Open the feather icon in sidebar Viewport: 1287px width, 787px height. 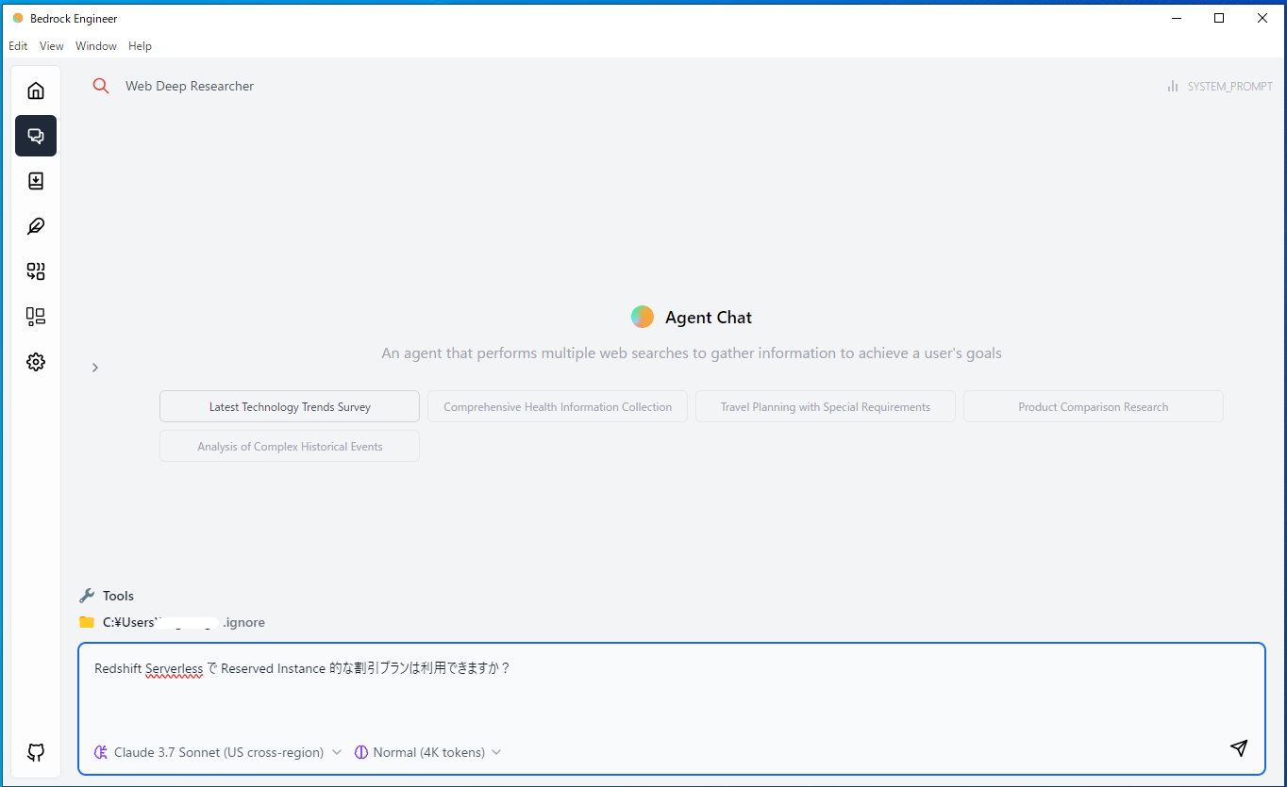[36, 226]
